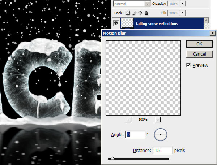Zoom out the Motion Blur preview
The height and width of the screenshot is (165, 217).
coord(129,120)
